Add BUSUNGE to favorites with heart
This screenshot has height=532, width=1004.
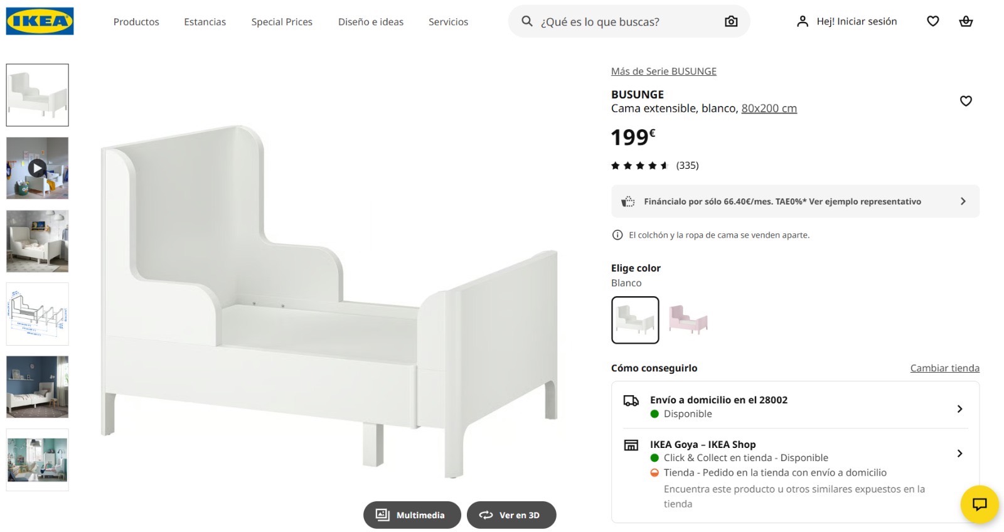(966, 101)
